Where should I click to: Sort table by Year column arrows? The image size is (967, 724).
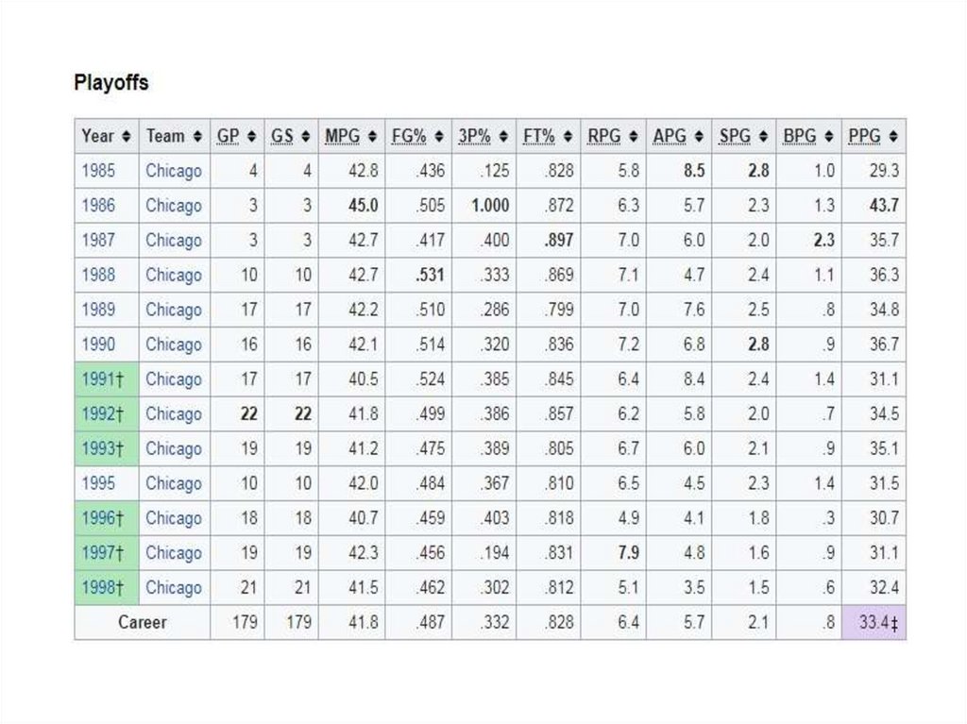127,136
